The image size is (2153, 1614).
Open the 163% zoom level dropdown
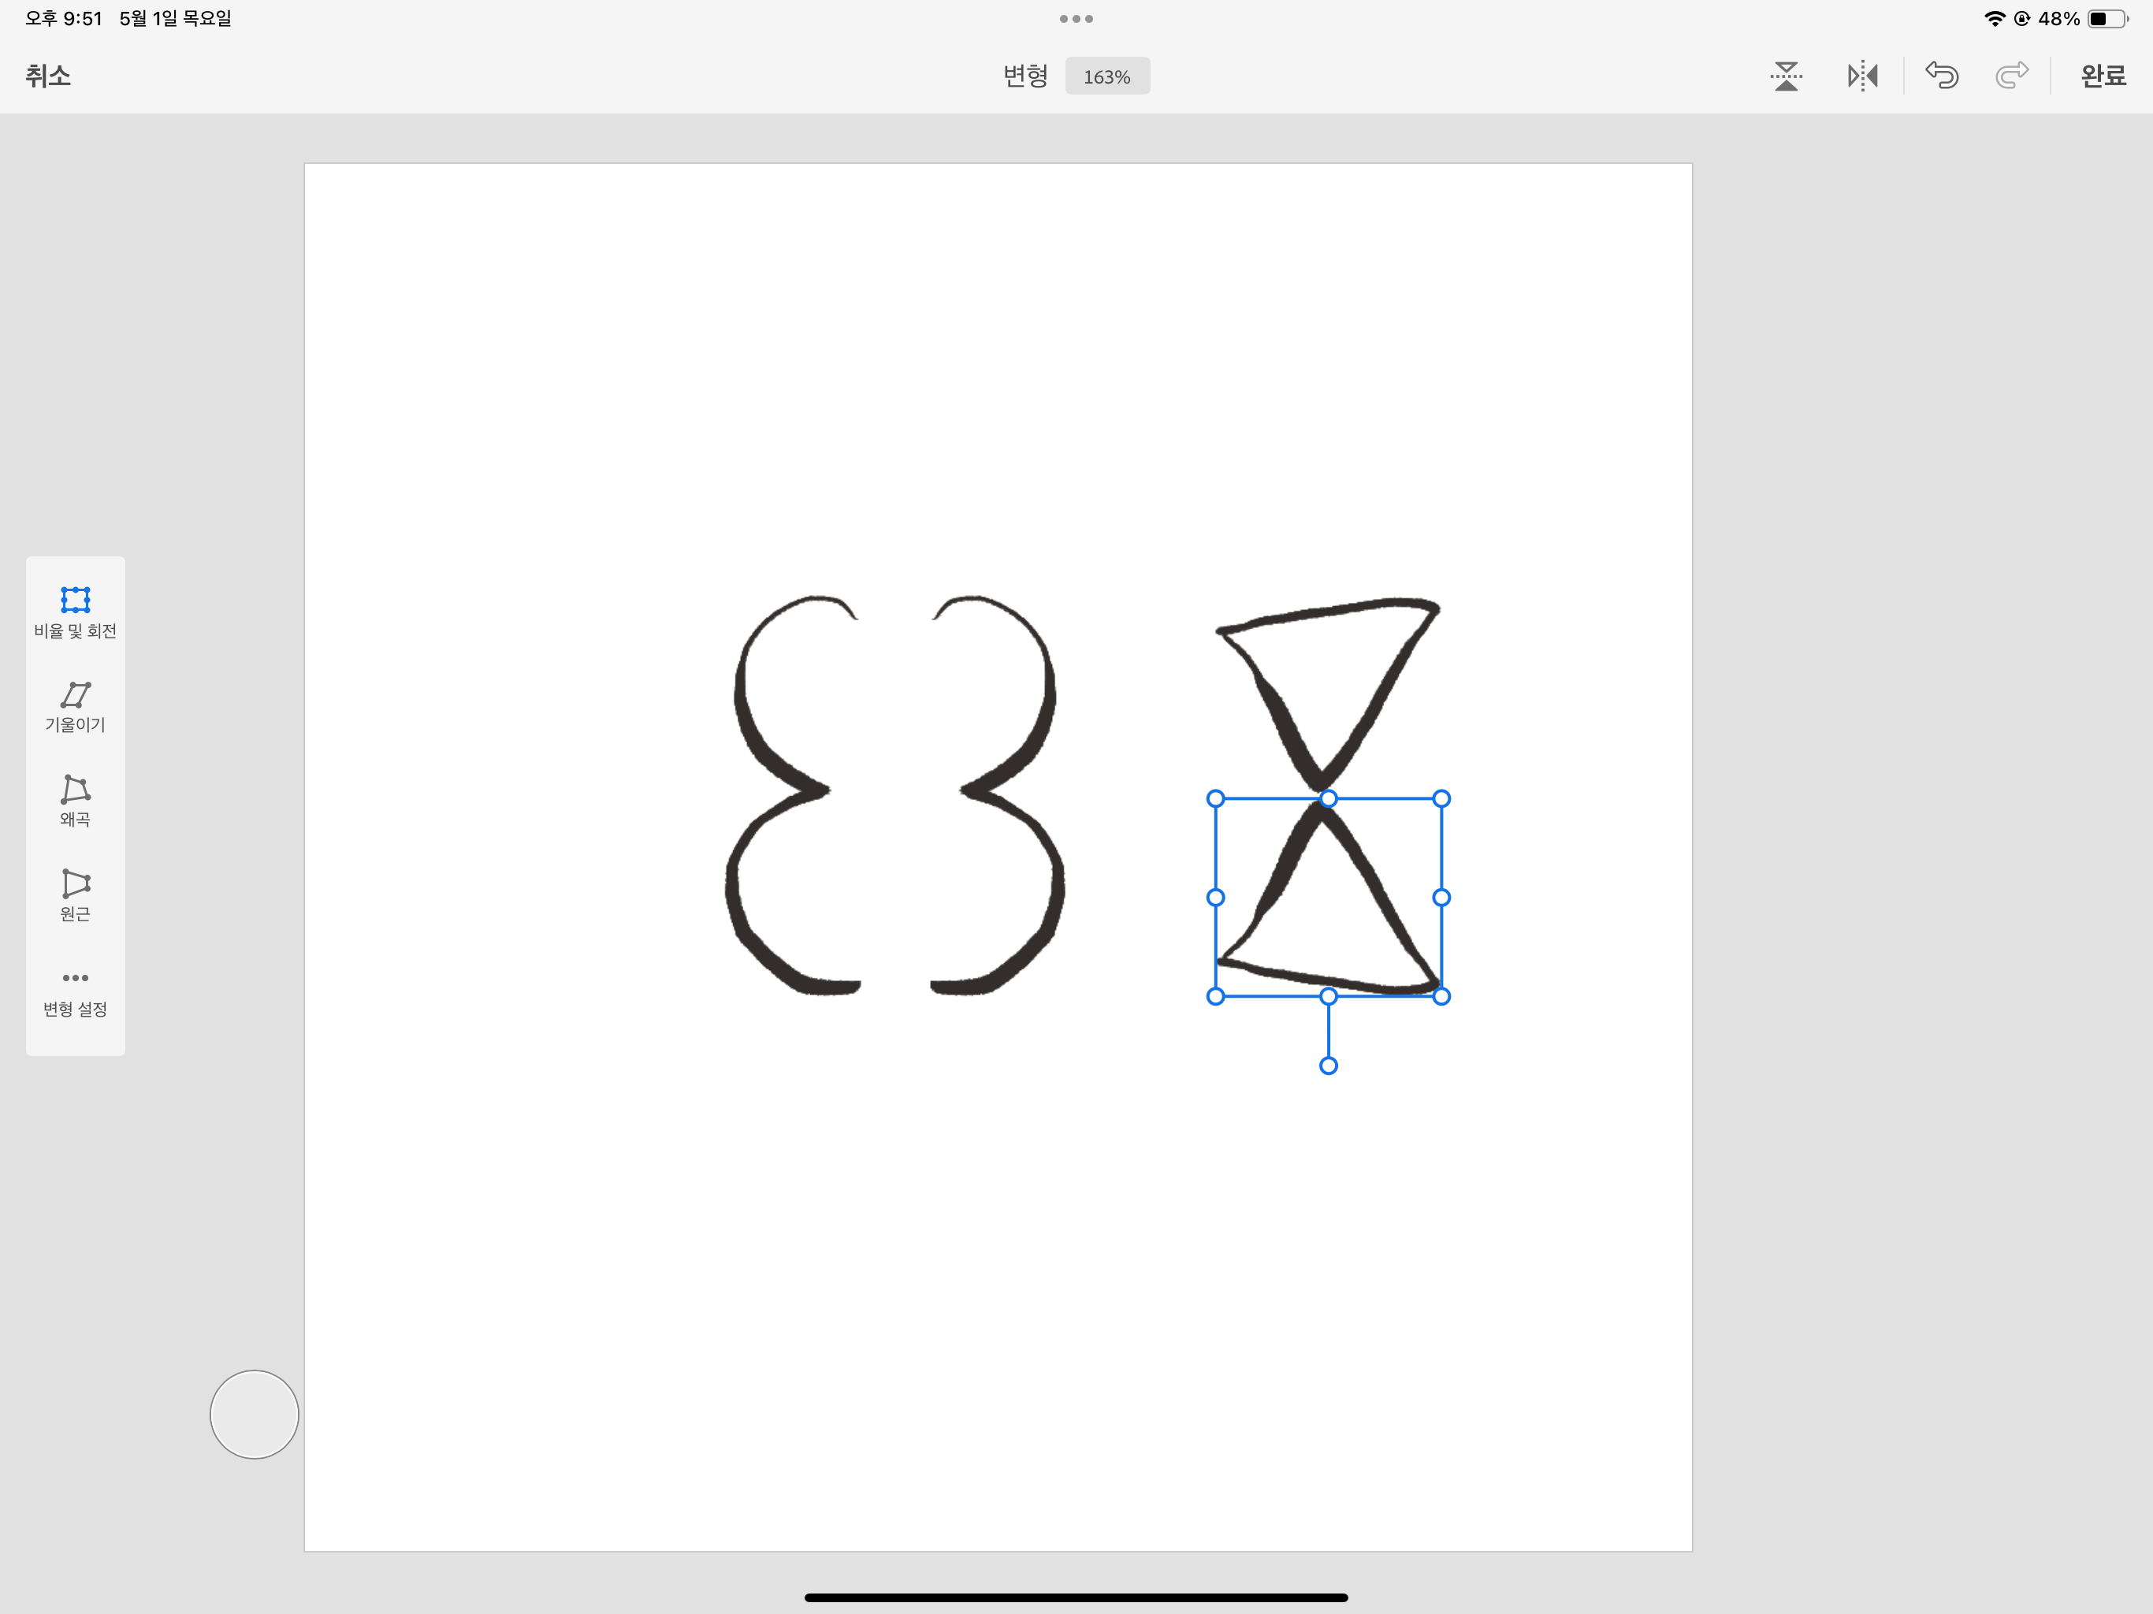[x=1106, y=76]
